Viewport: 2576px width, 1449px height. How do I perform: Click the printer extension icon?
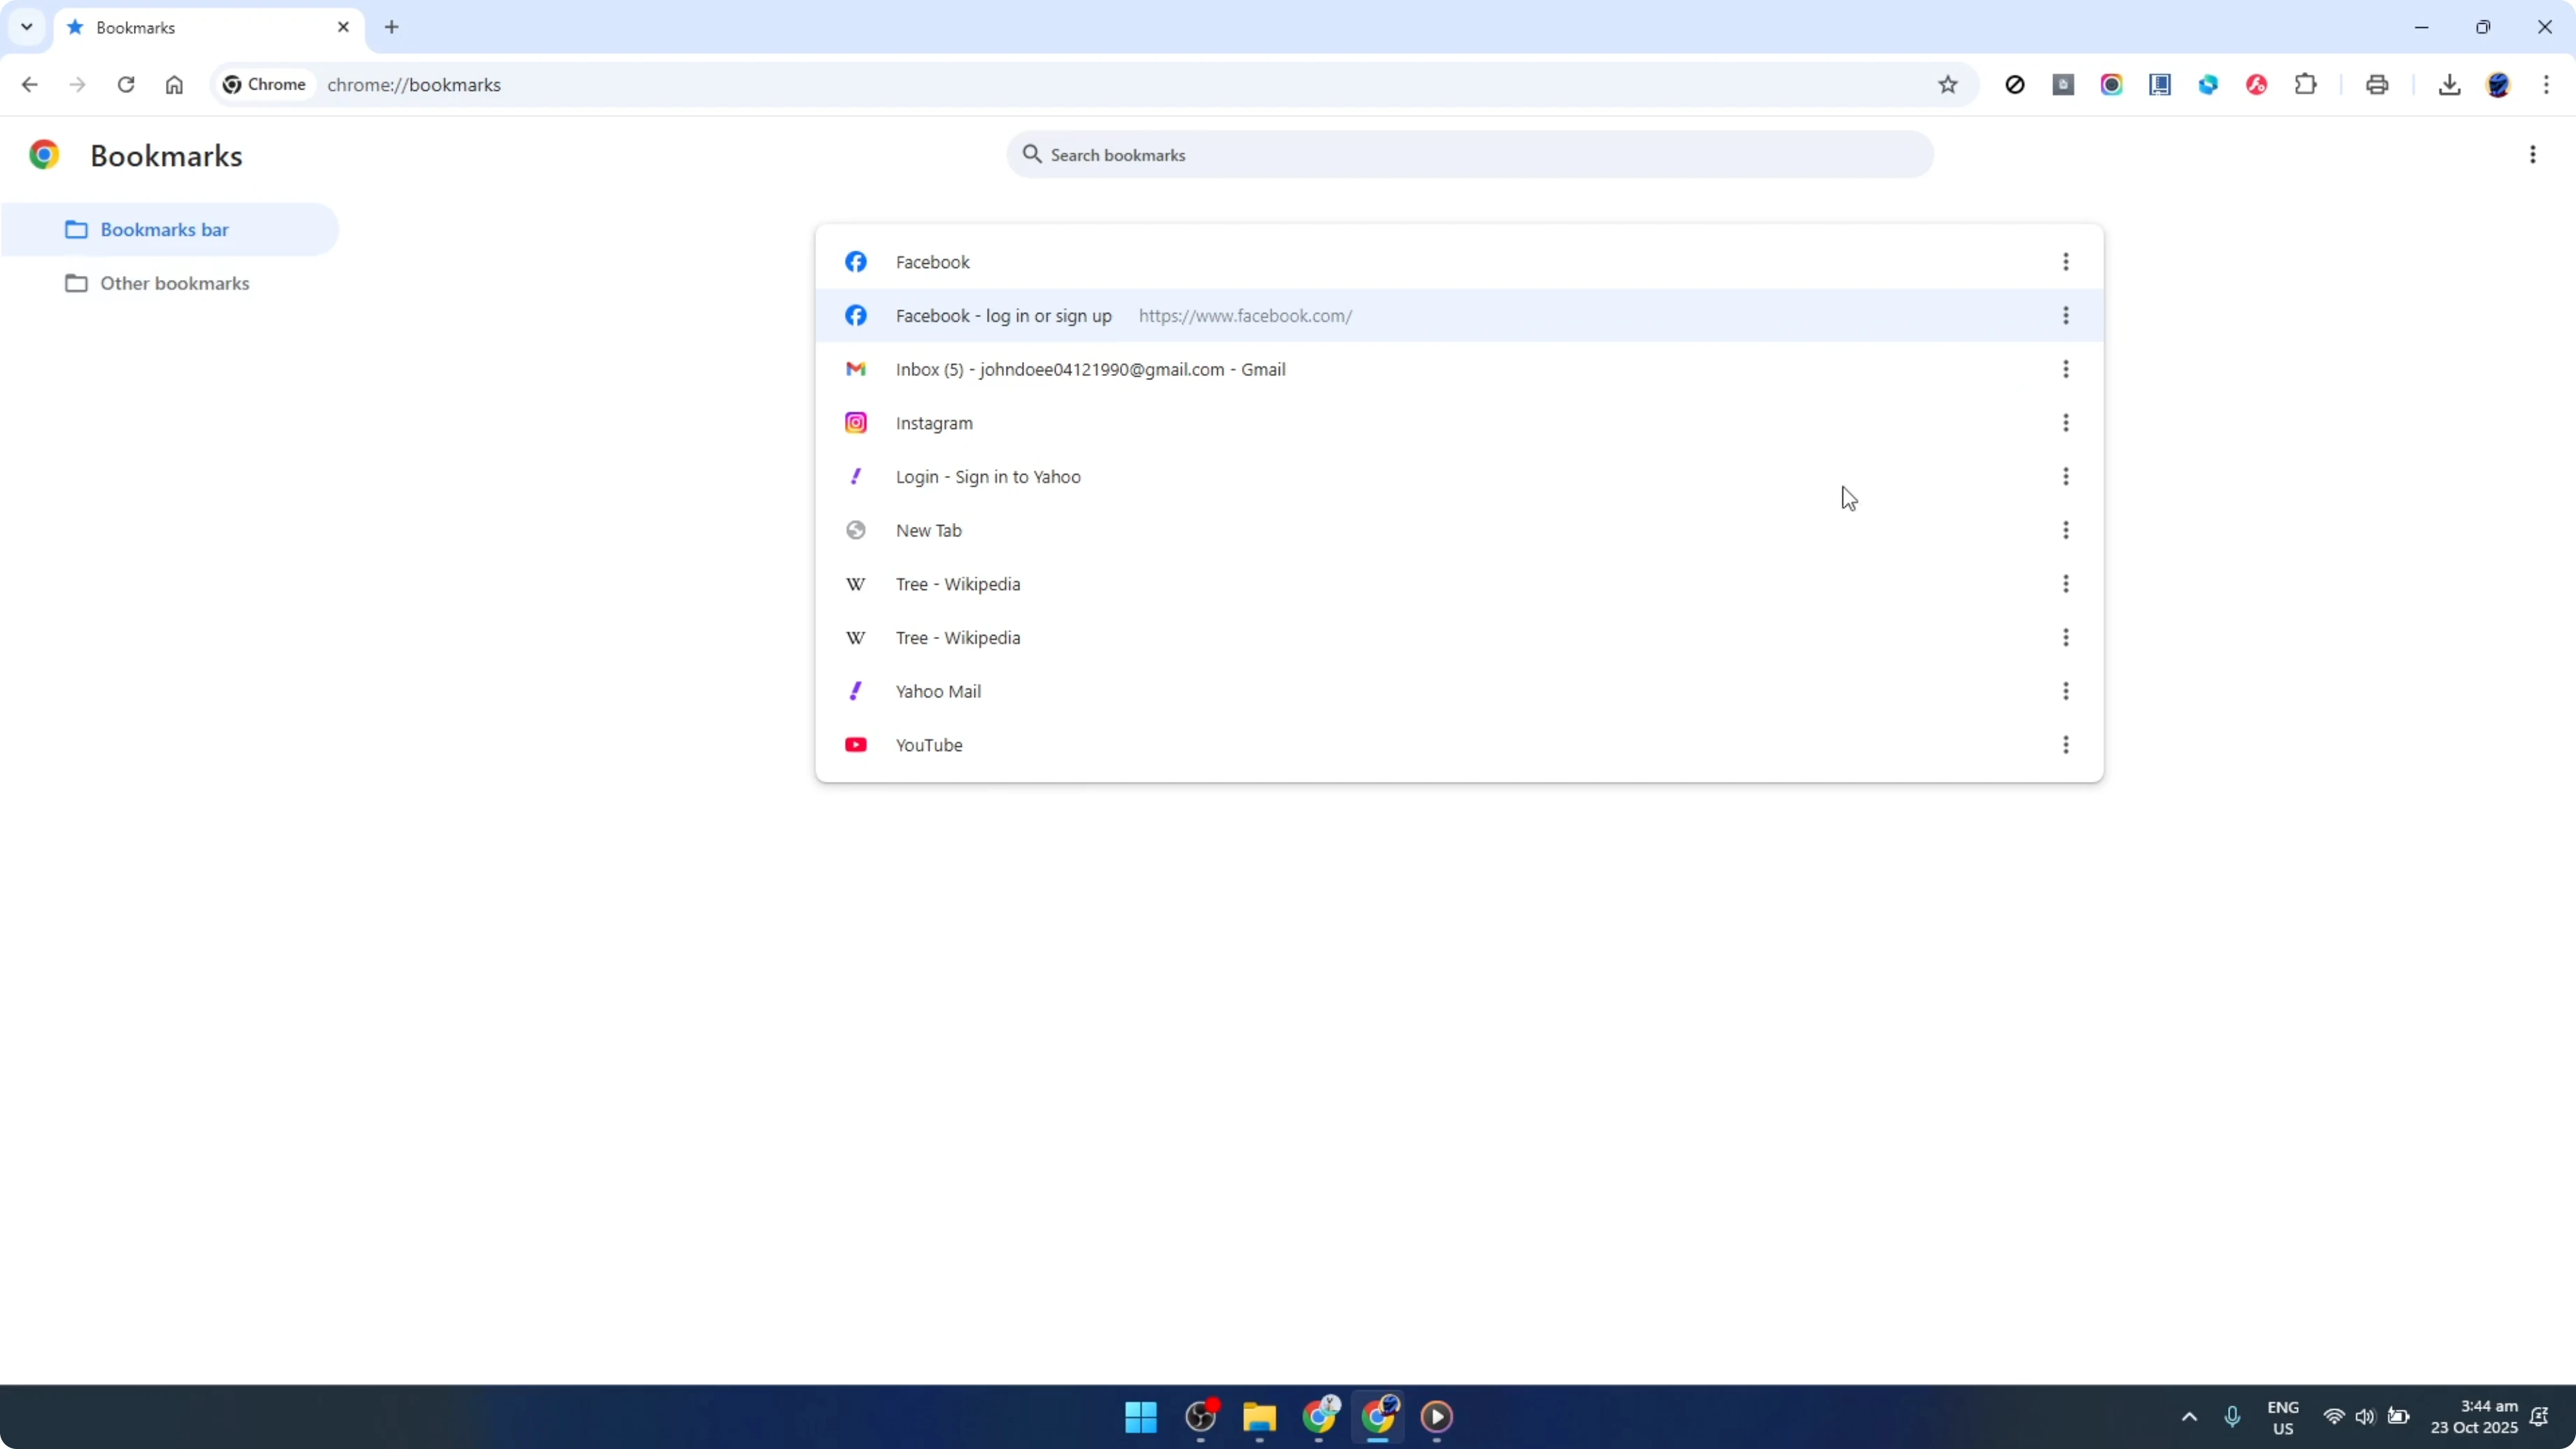tap(2377, 85)
